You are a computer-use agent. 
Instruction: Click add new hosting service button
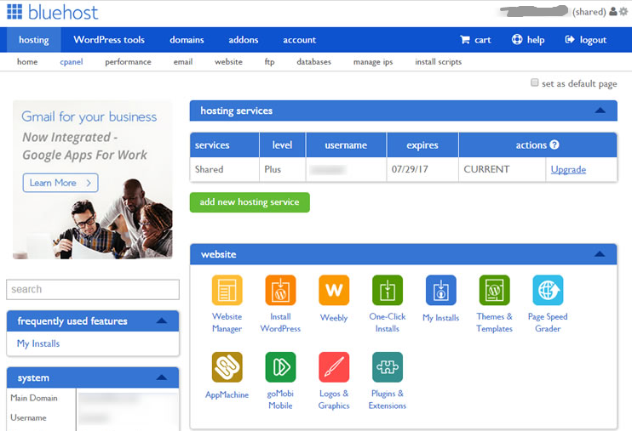click(250, 202)
